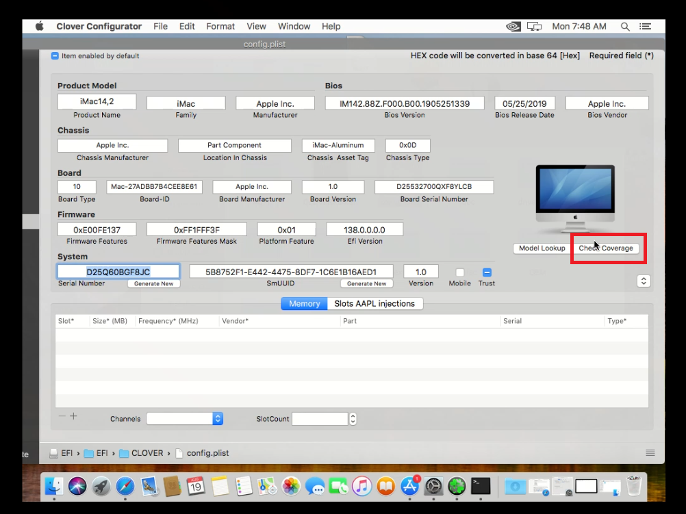Open Safari compass icon in dock

point(125,486)
